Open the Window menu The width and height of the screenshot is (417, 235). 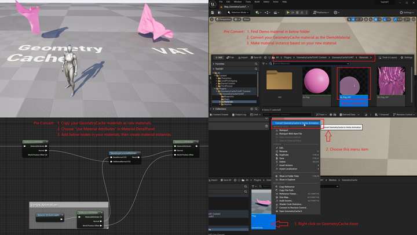pos(238,2)
